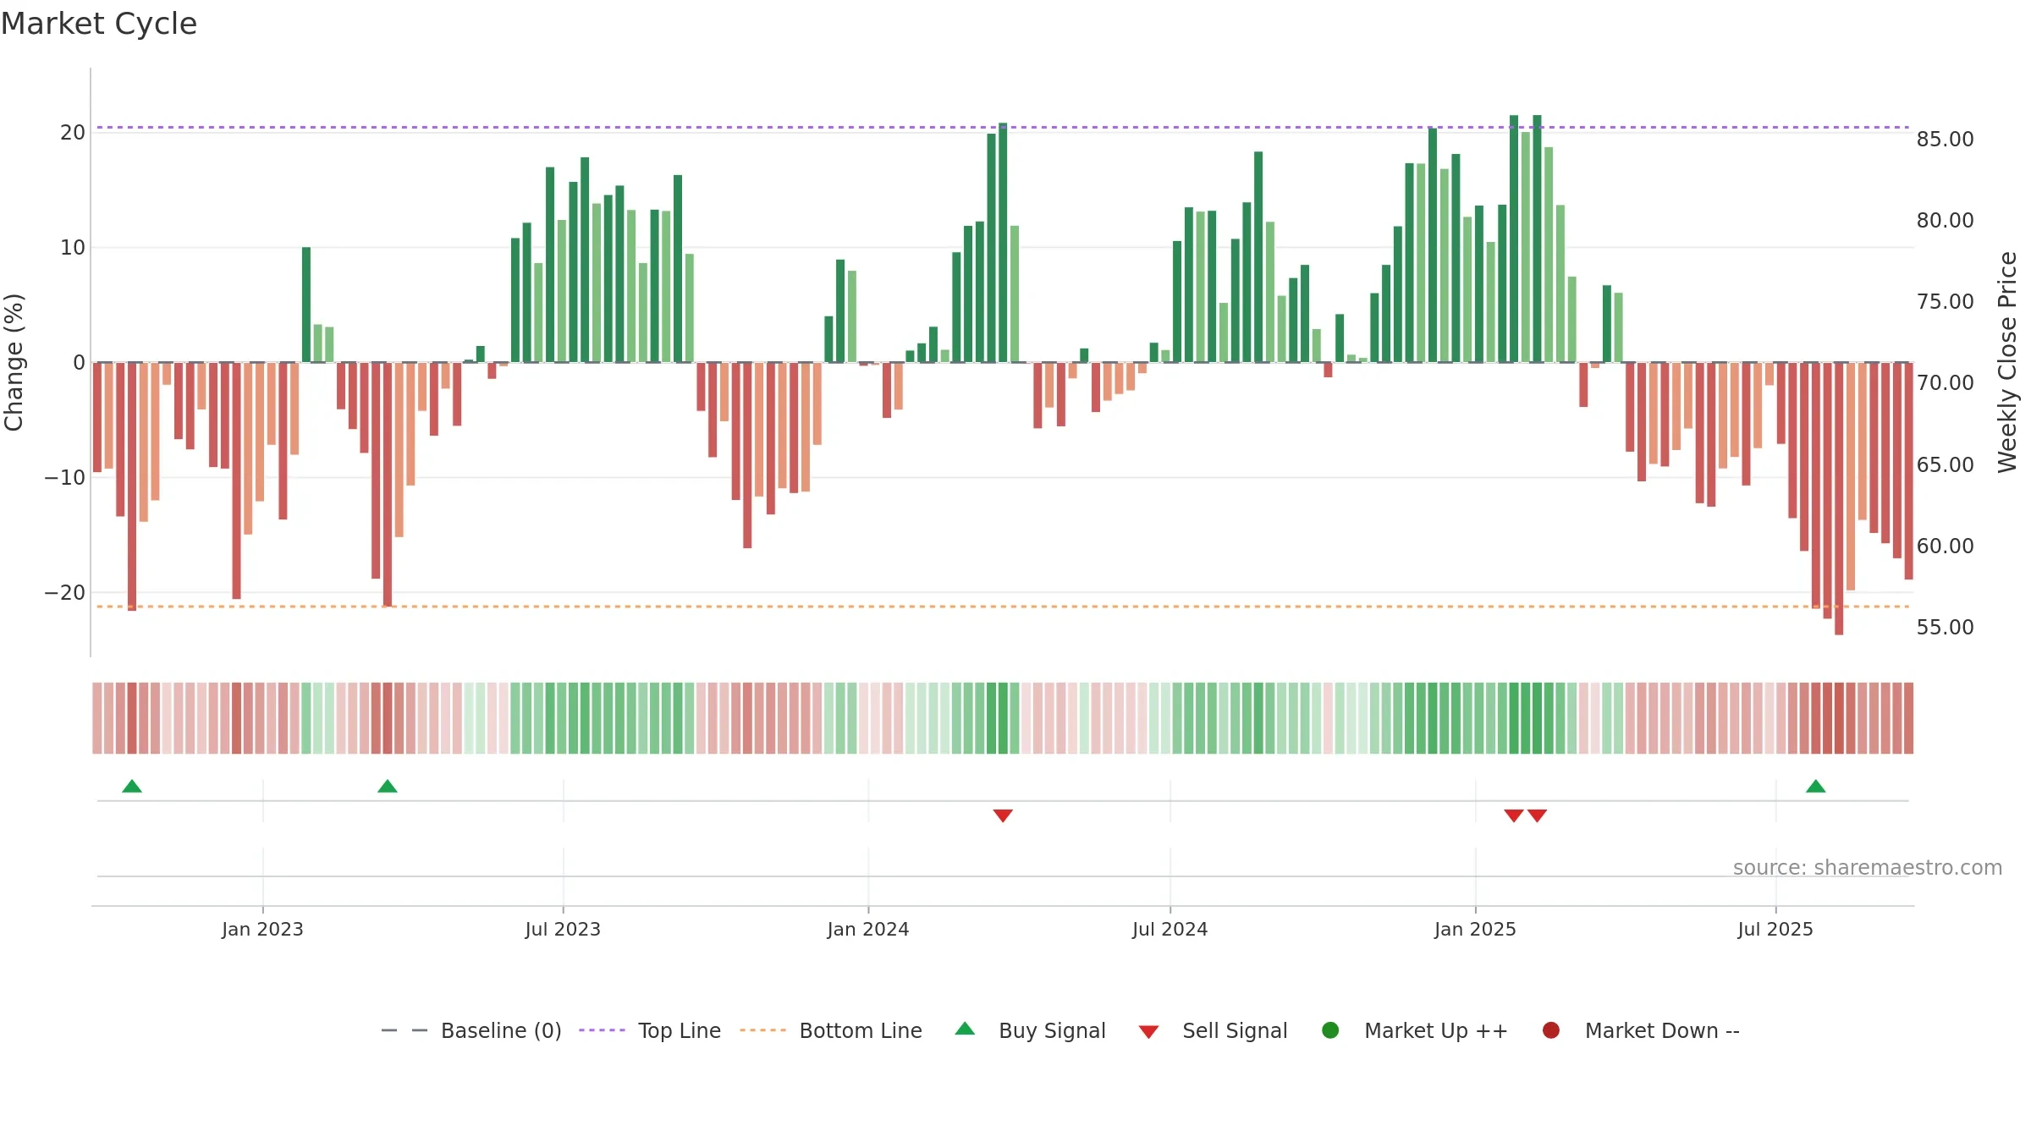
Task: Toggle the Market Down -- legend entry
Action: [1641, 1030]
